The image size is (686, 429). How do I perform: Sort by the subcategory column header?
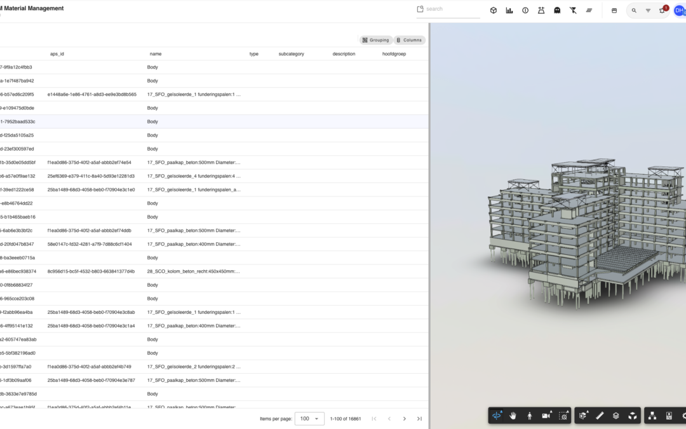point(292,54)
